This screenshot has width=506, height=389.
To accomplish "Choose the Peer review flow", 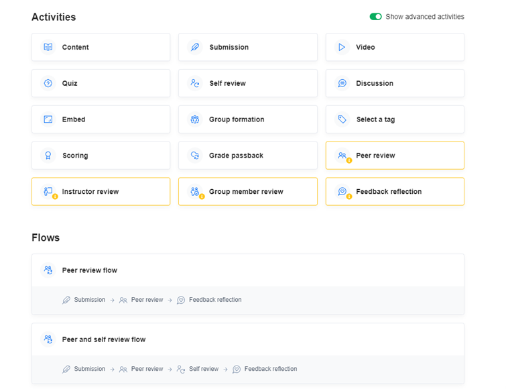I will click(248, 284).
